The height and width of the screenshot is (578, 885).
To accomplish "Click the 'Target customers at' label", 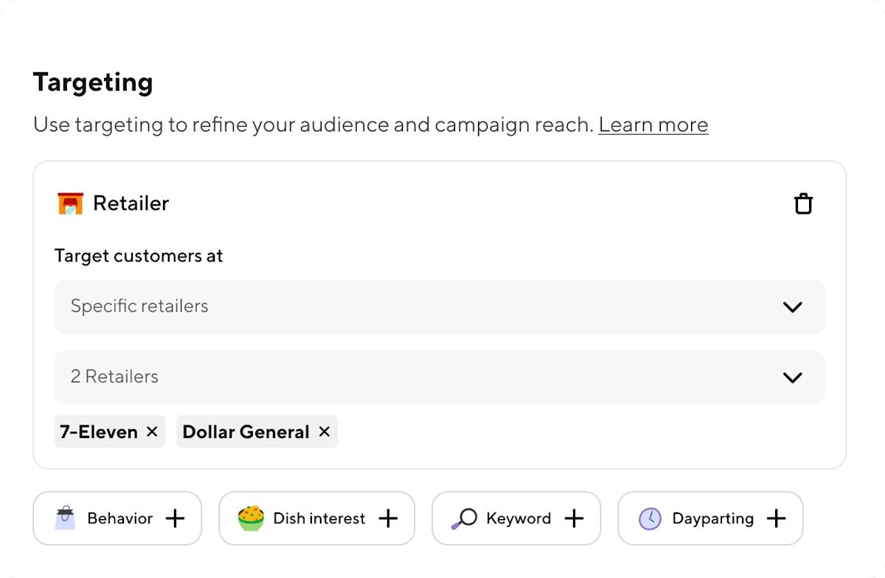I will [139, 256].
